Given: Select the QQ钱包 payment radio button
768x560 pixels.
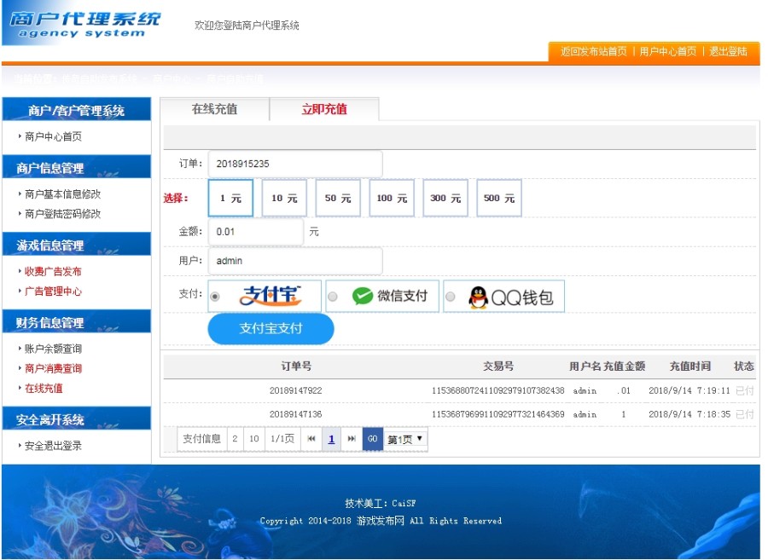Looking at the screenshot, I should pos(450,296).
